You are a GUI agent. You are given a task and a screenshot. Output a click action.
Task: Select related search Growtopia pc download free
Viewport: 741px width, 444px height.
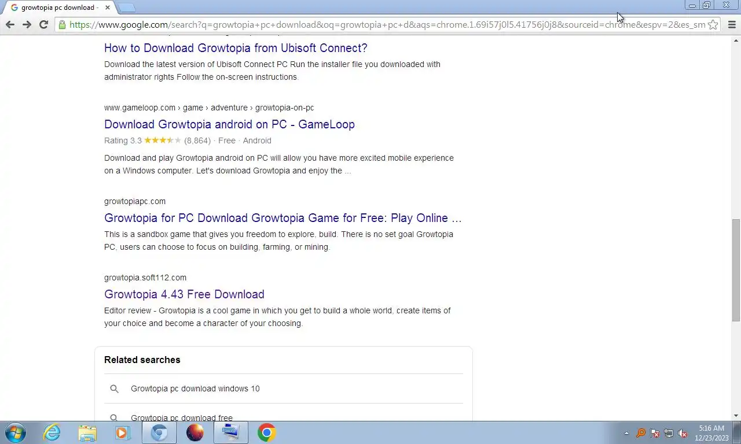182,417
